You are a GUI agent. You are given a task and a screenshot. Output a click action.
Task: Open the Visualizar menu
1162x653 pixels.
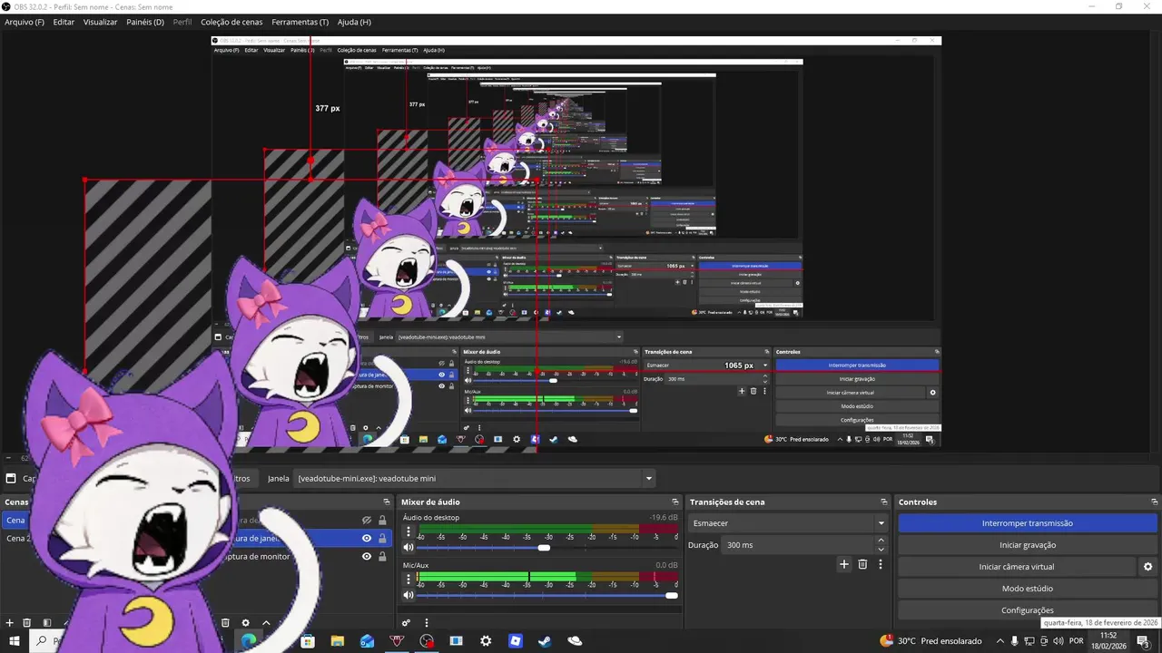pos(100,22)
